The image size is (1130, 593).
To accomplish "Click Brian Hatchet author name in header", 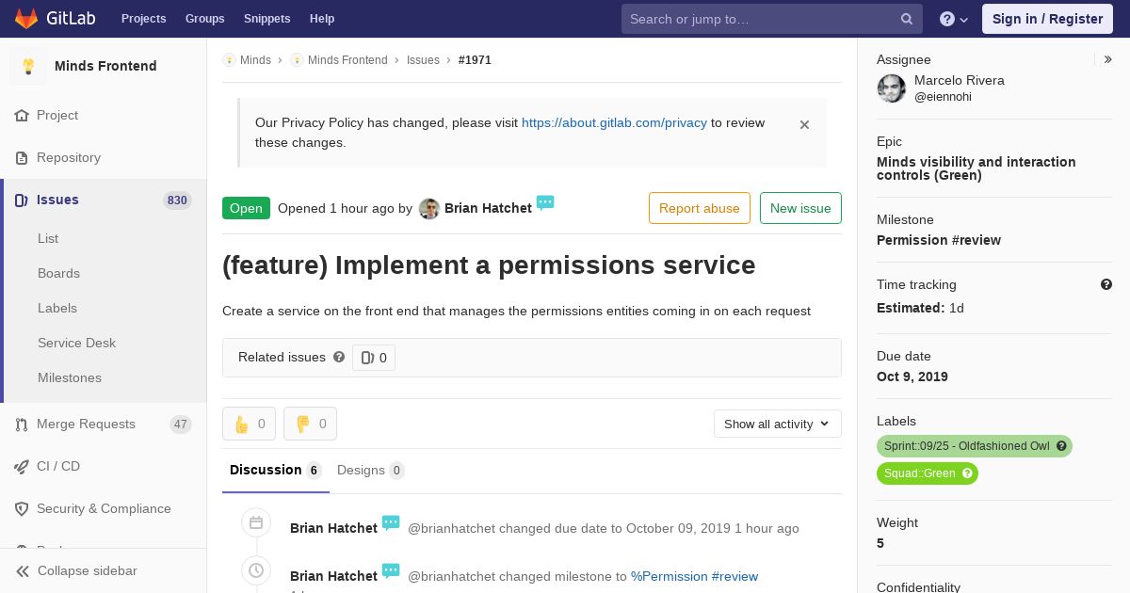I will pos(488,208).
